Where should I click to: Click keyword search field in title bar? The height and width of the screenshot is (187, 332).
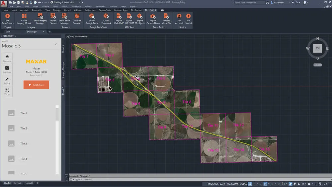point(249,2)
